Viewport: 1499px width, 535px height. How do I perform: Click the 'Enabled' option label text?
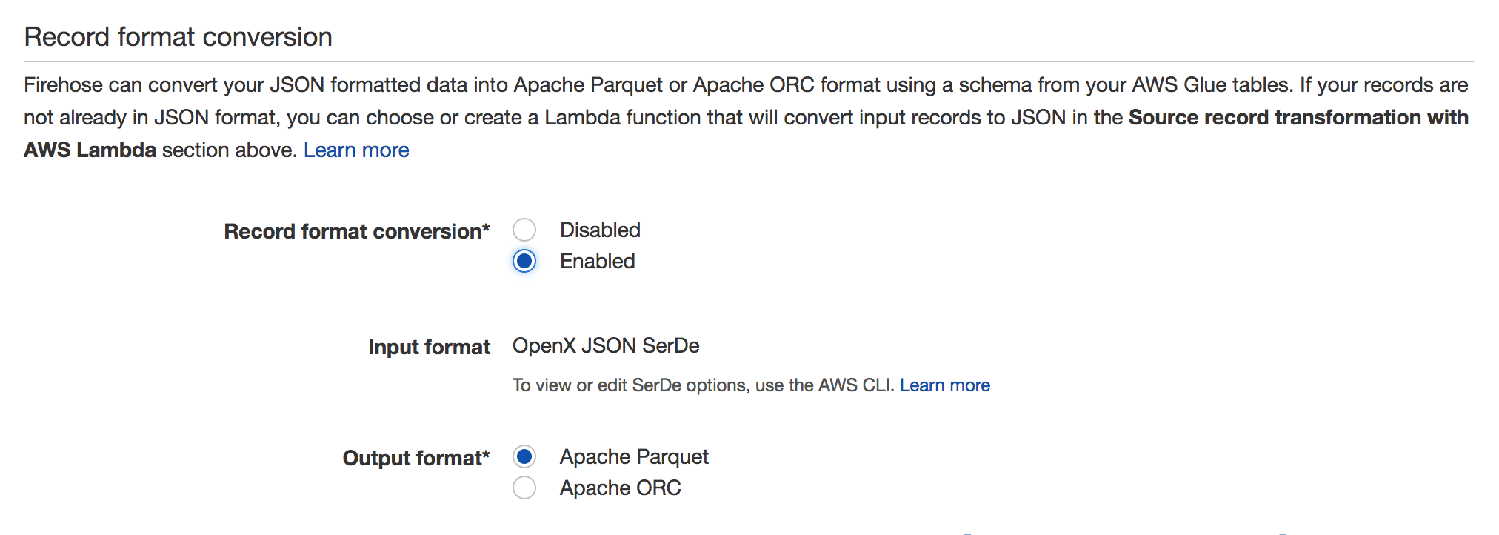(597, 261)
